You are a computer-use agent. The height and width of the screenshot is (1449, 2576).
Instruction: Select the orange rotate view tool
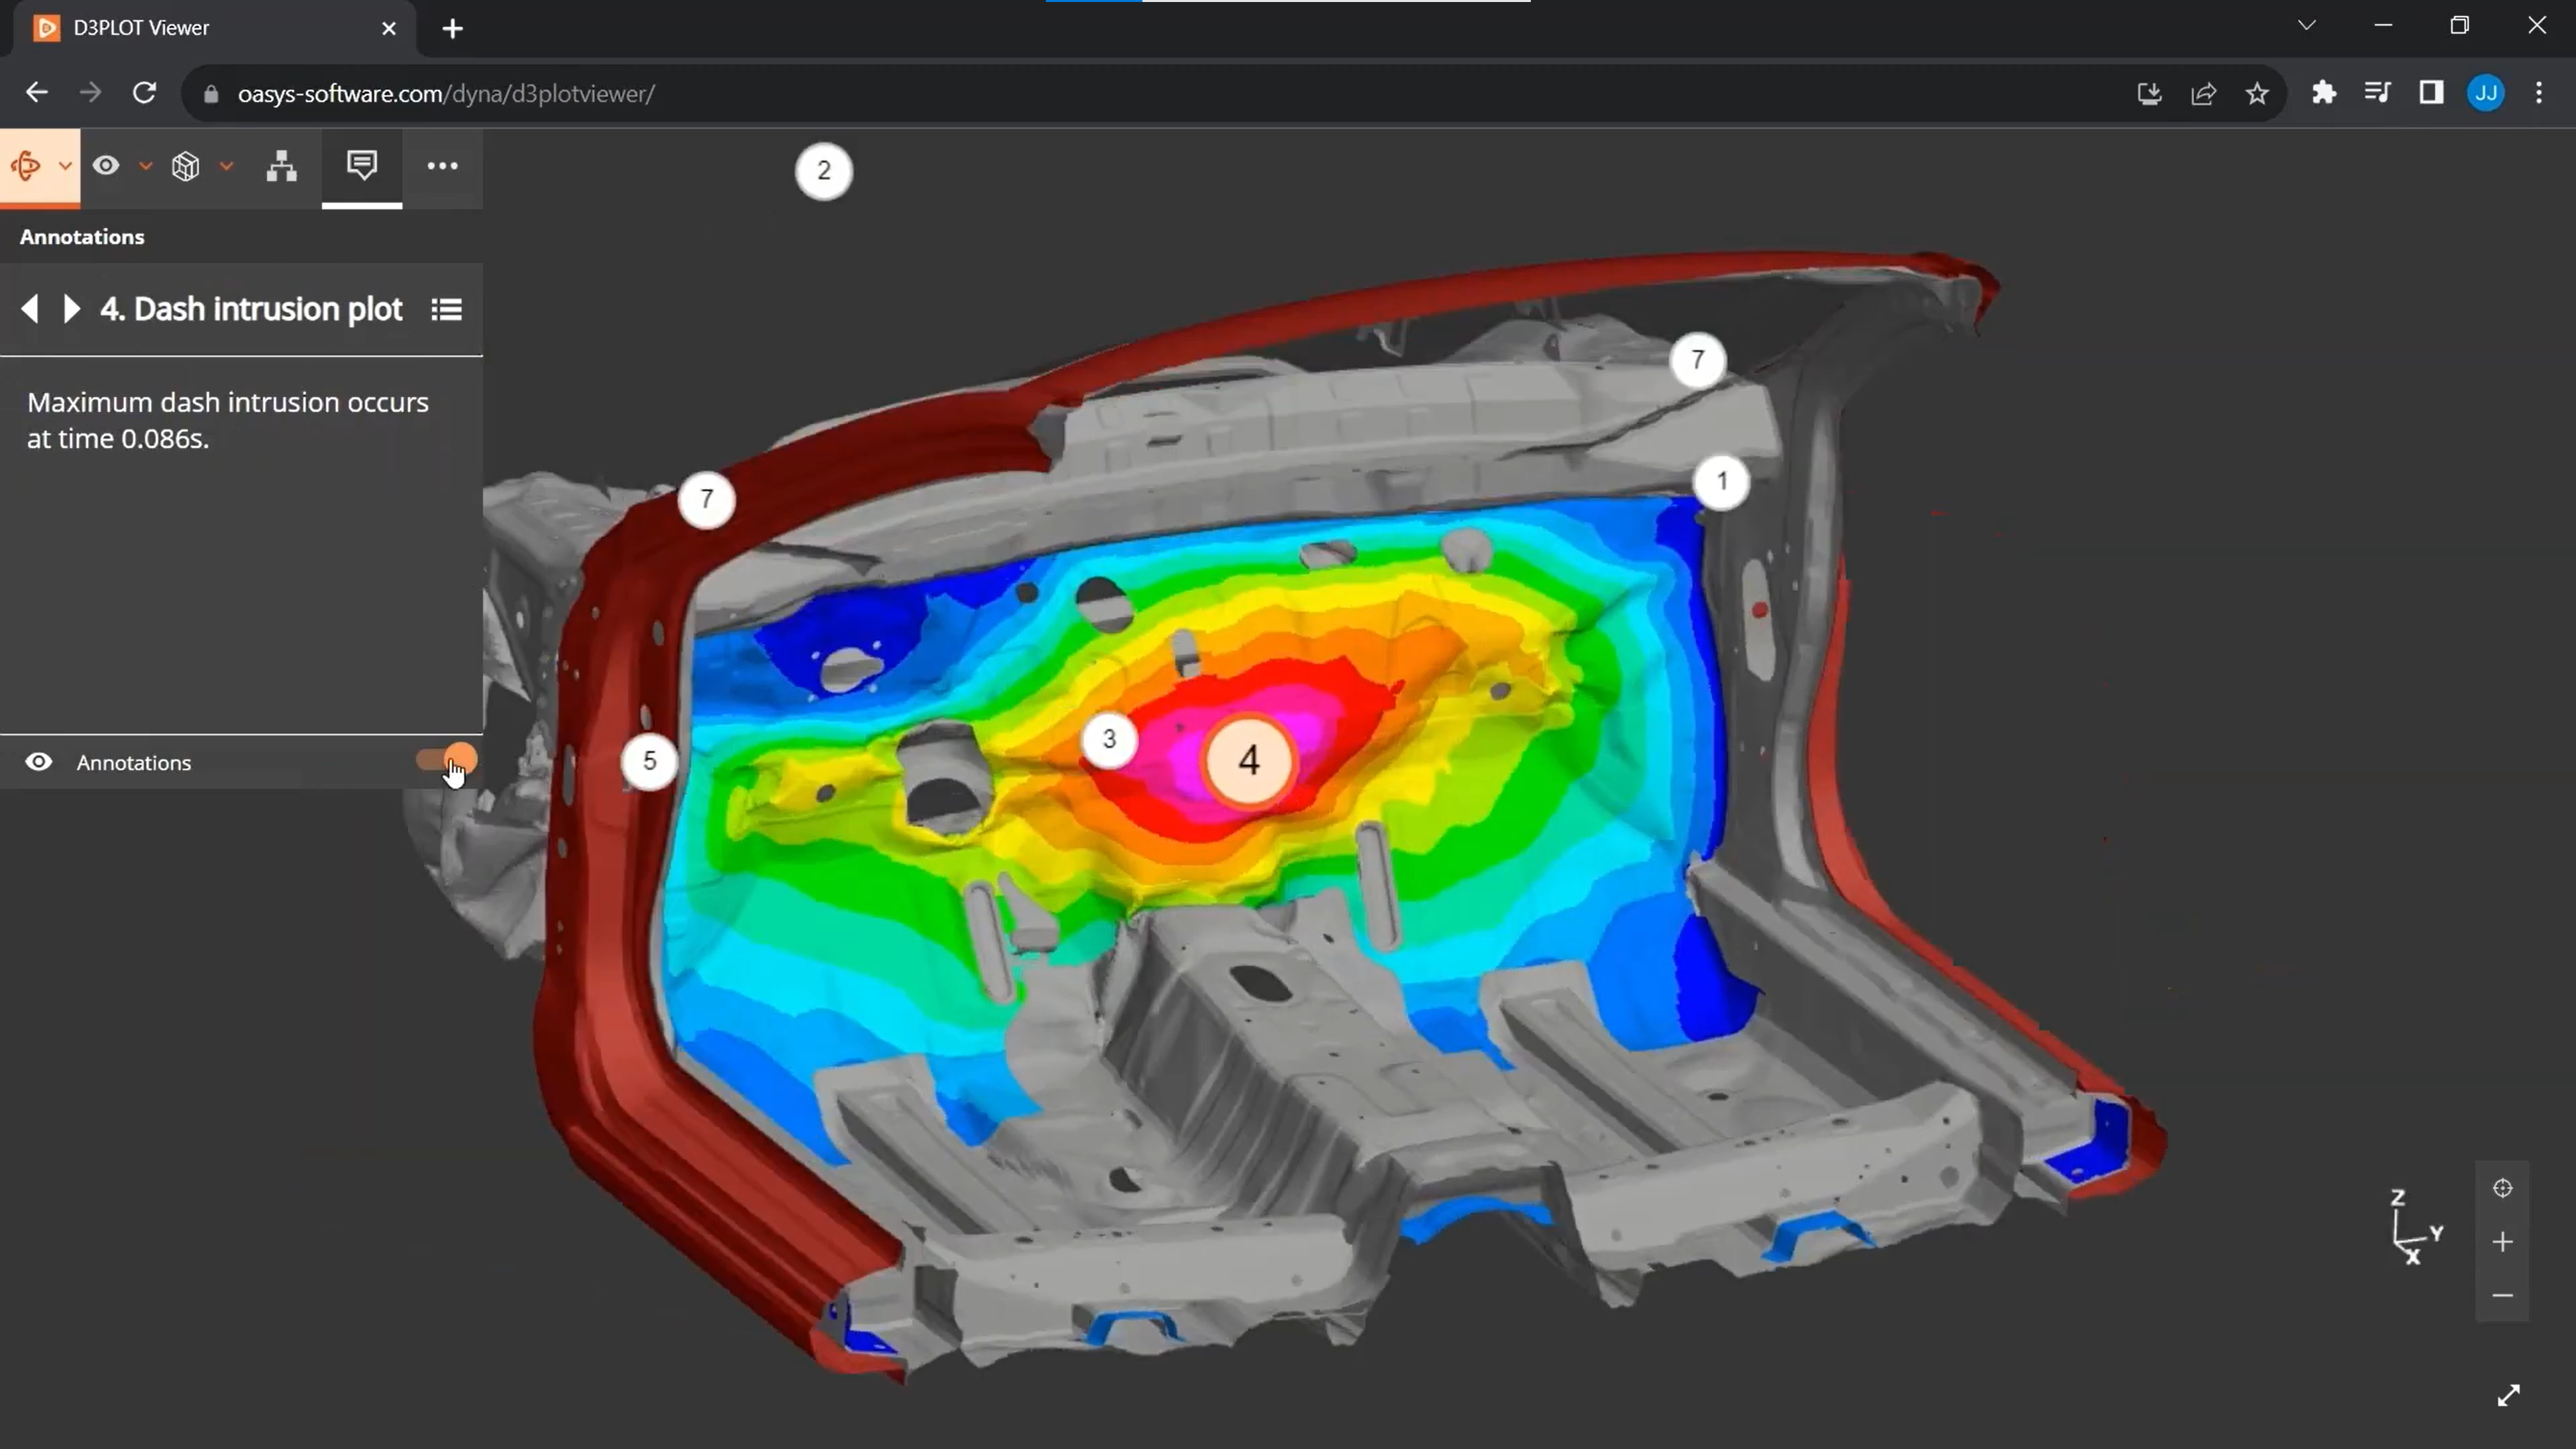pyautogui.click(x=26, y=166)
